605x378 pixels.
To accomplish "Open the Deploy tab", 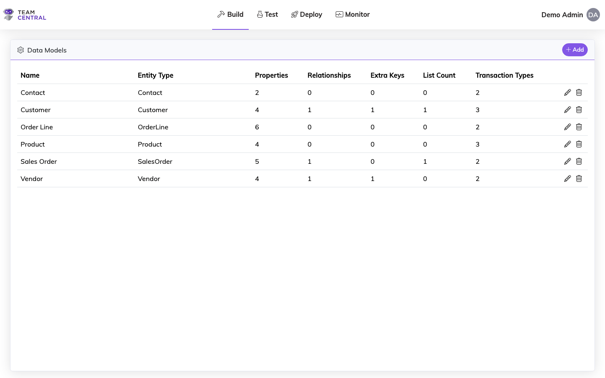I will coord(306,14).
